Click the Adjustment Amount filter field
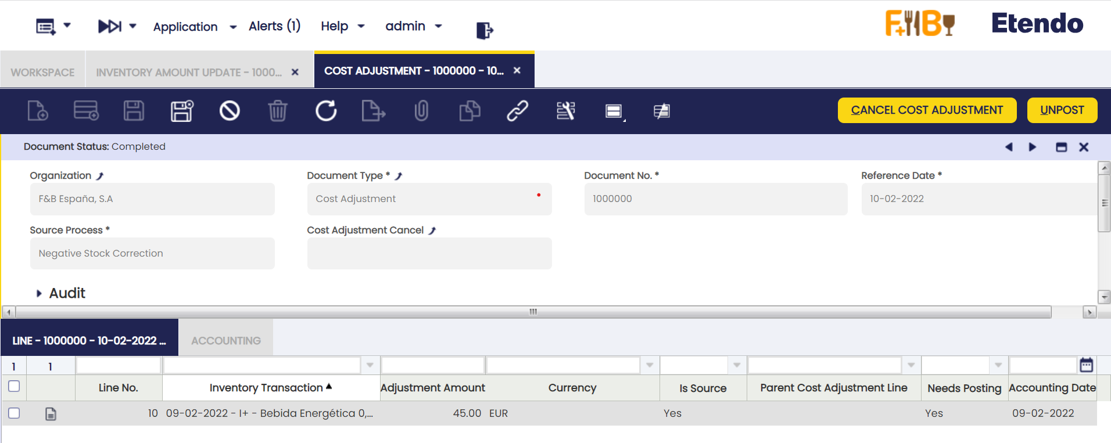Screen dimensions: 1111x443 [x=433, y=365]
